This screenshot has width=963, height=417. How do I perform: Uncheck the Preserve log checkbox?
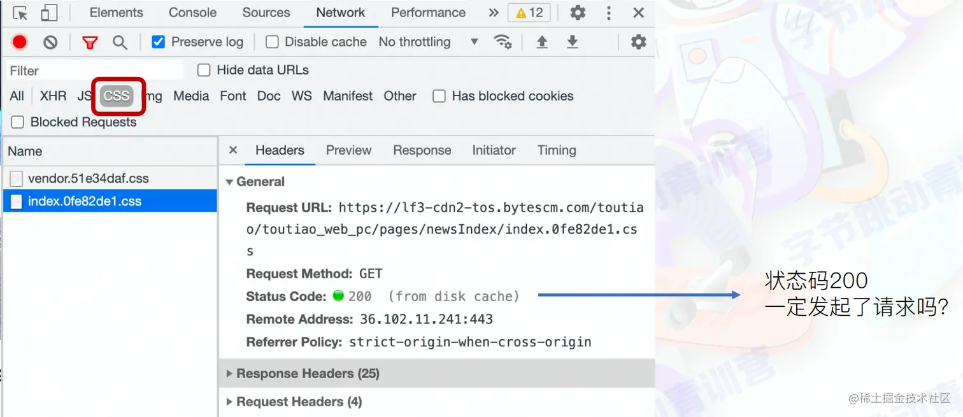pyautogui.click(x=159, y=42)
